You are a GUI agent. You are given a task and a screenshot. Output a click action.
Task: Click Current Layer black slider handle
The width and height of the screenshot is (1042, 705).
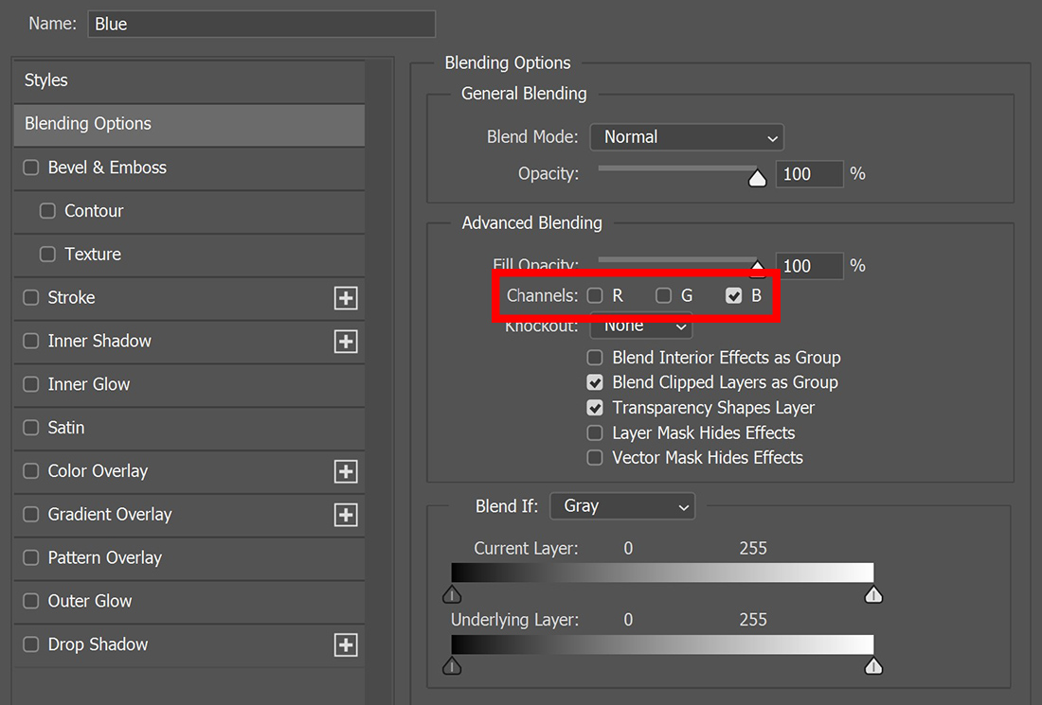click(x=453, y=594)
